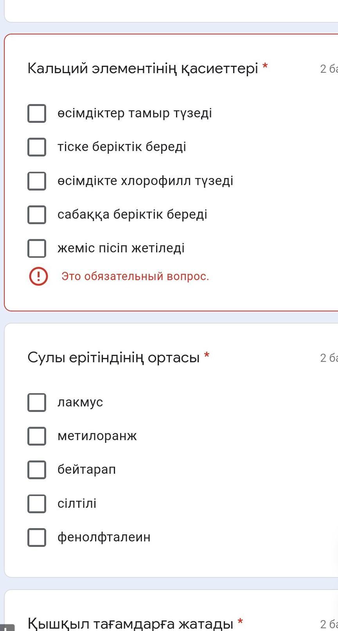Click the 'Кальций элементінің қасиеттері' question title

click(142, 68)
